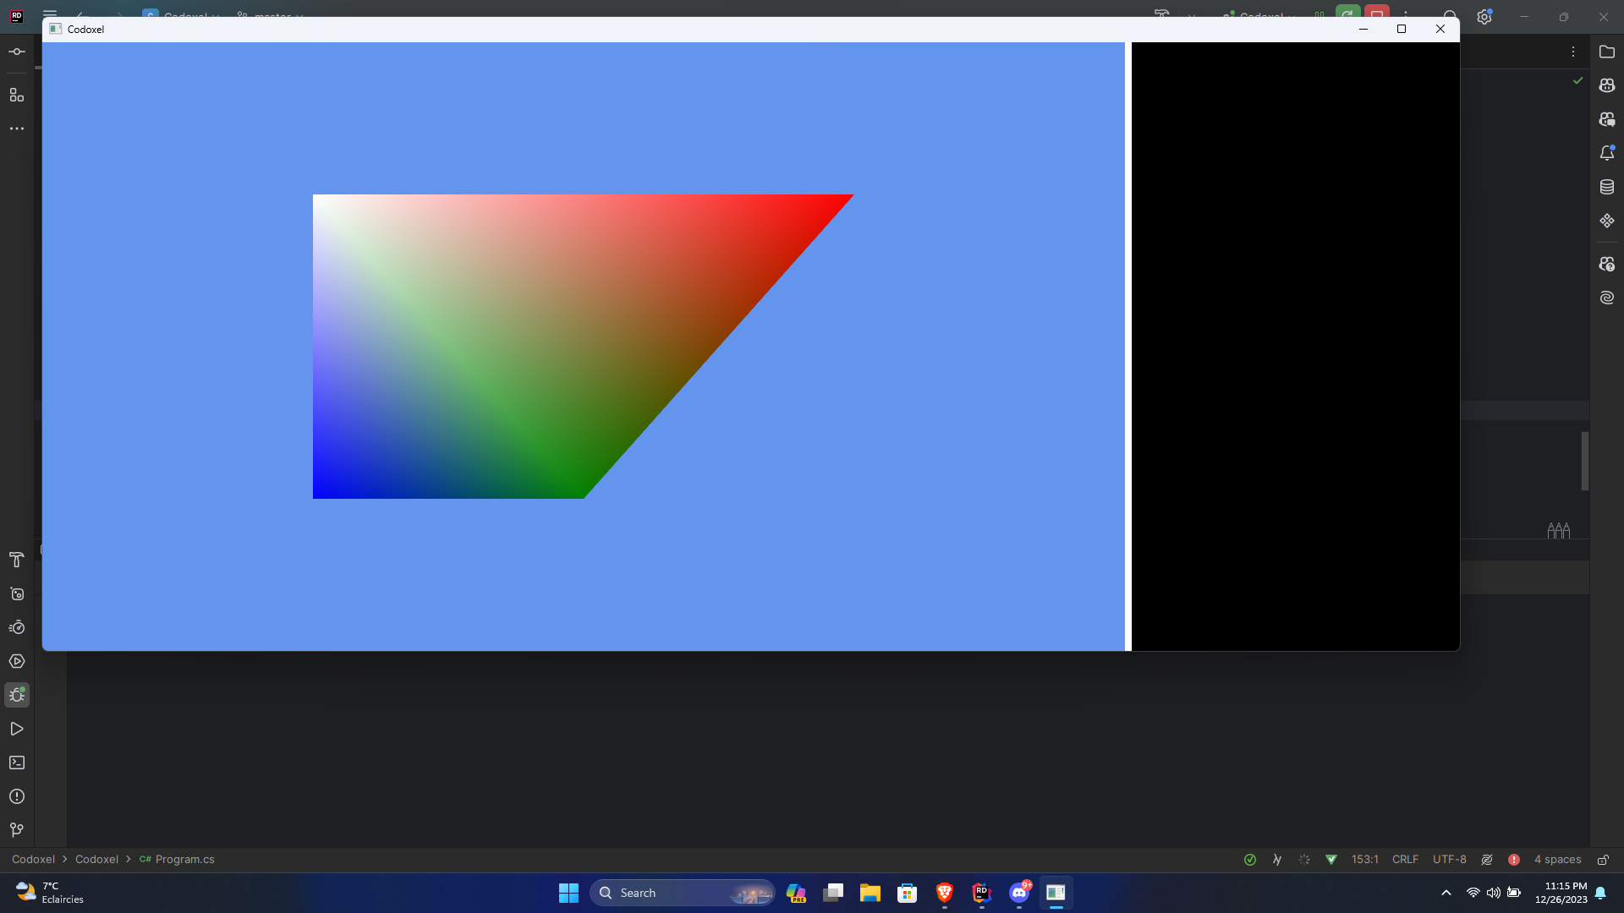Open the NuGet packages tool window
The image size is (1624, 913).
1608,221
